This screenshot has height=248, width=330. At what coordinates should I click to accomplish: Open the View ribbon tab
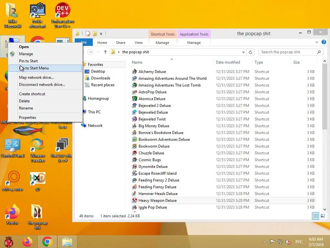[139, 43]
